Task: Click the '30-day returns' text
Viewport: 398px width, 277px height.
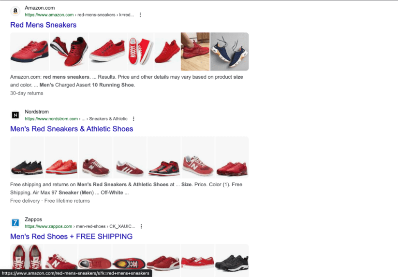Action: [x=27, y=93]
